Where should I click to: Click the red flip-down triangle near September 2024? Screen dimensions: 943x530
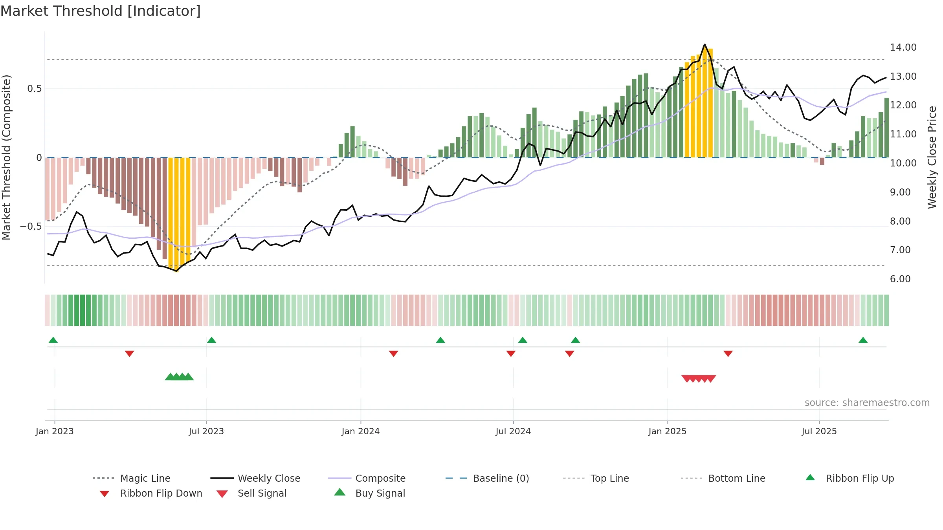[x=569, y=354]
